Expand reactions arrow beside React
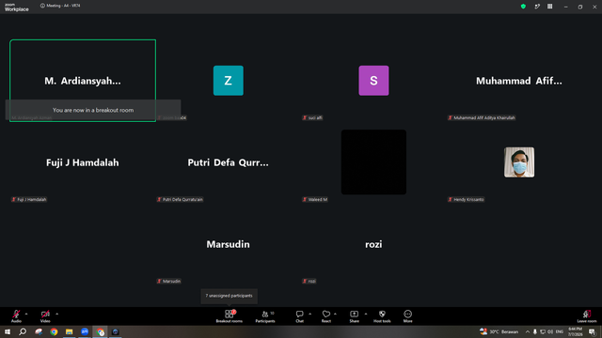 (x=335, y=314)
